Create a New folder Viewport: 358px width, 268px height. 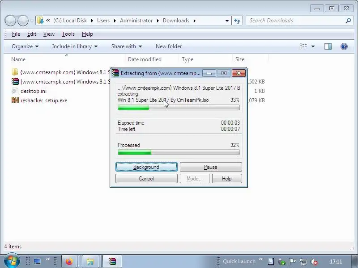[x=169, y=46]
